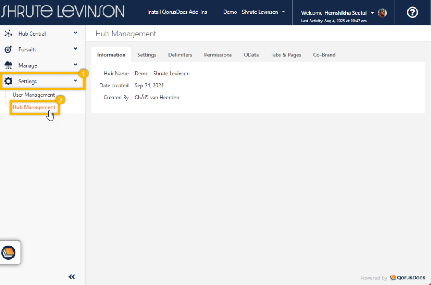This screenshot has width=431, height=285.
Task: Open the help question mark icon
Action: click(412, 12)
